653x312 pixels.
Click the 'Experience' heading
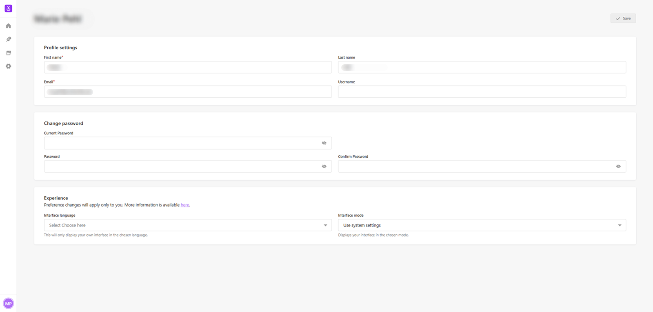[56, 198]
